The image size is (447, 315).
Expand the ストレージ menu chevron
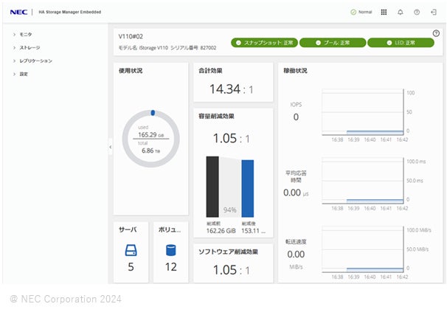click(14, 48)
